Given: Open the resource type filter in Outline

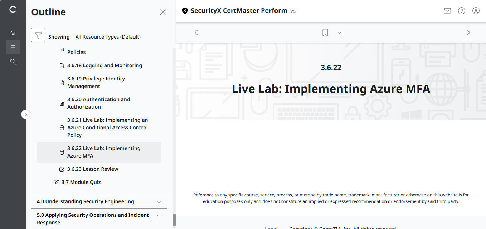Looking at the screenshot, I should [x=38, y=35].
